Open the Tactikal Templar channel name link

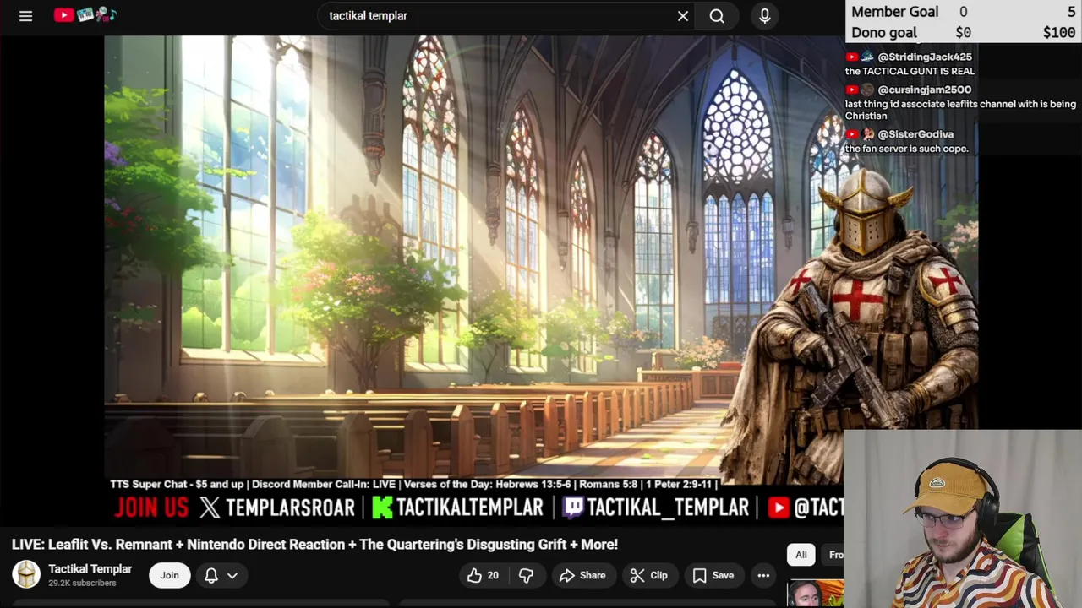click(90, 569)
